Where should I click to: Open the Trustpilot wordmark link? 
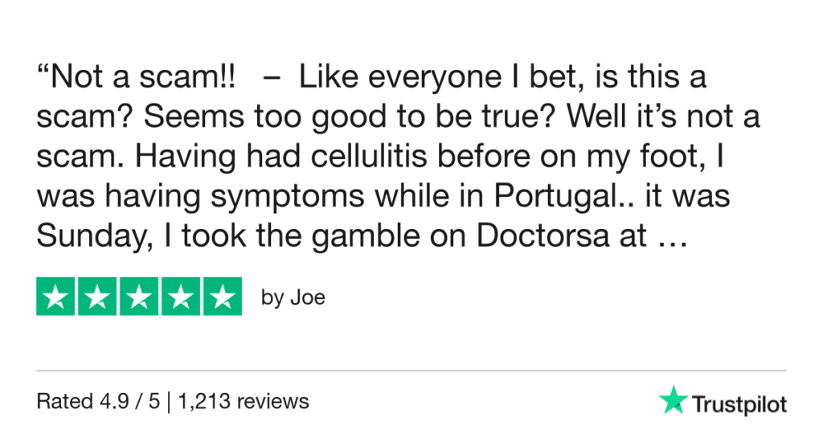[x=739, y=403]
